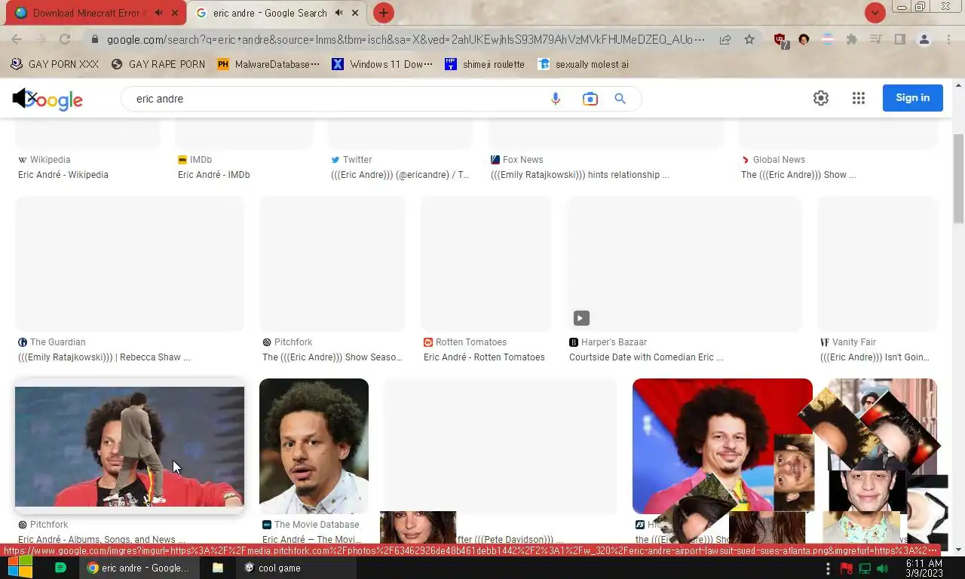
Task: Mute the eric andre tab audio
Action: (x=339, y=13)
